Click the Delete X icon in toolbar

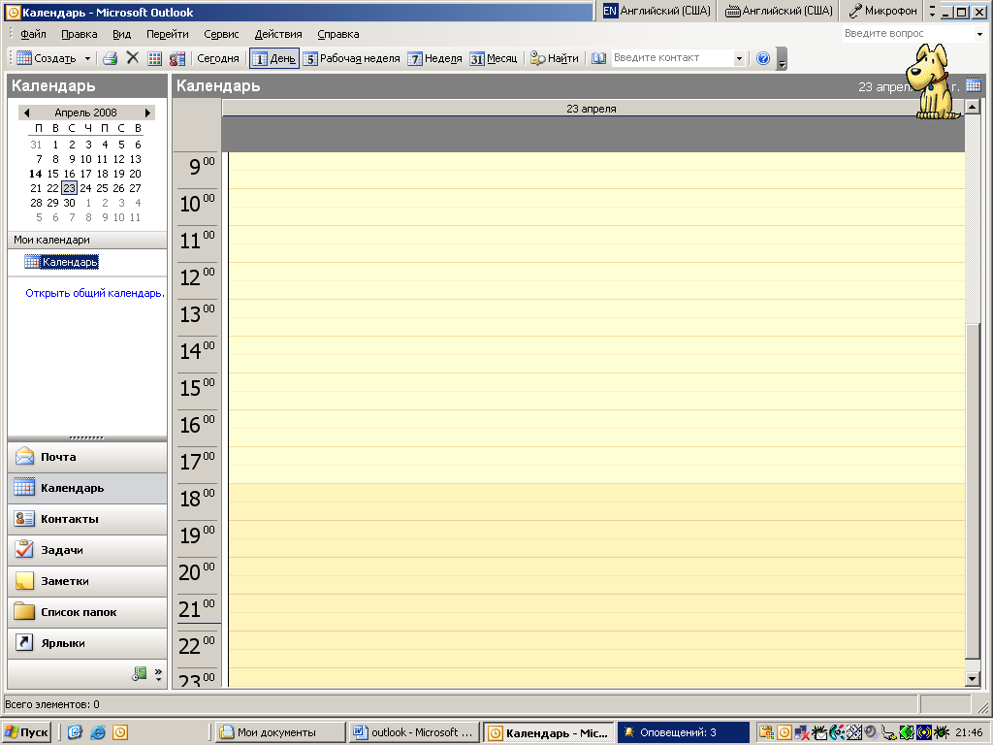point(132,58)
